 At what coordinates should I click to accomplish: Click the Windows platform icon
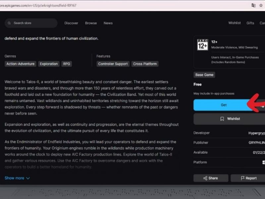pyautogui.click(x=263, y=162)
